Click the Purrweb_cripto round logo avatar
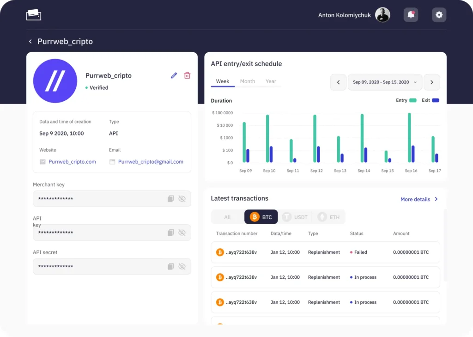 pos(55,81)
